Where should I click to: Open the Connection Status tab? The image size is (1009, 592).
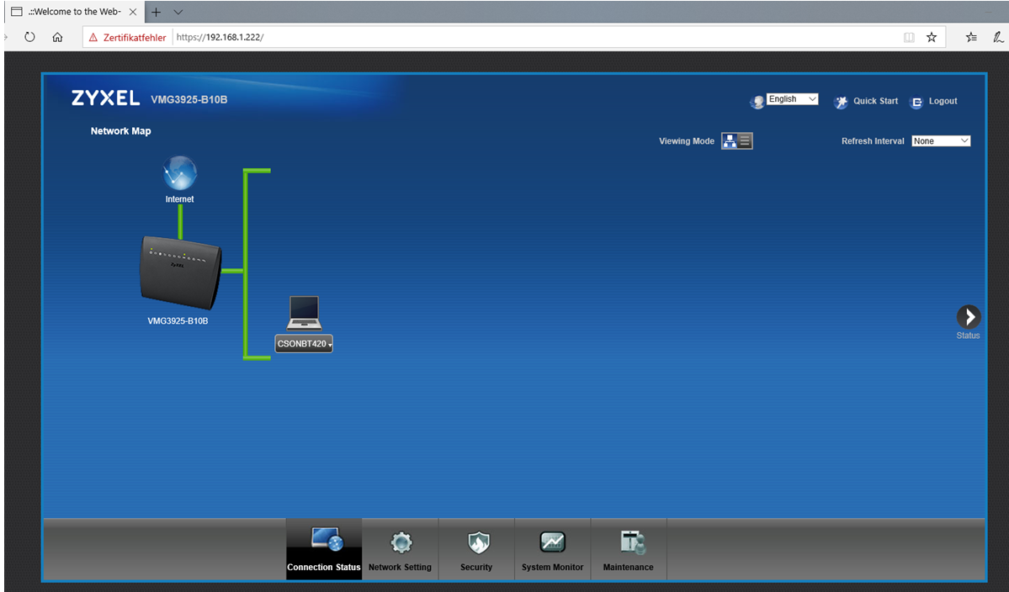click(324, 549)
